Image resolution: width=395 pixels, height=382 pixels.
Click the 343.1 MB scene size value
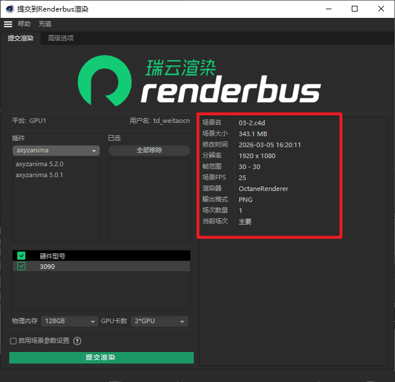(x=253, y=134)
